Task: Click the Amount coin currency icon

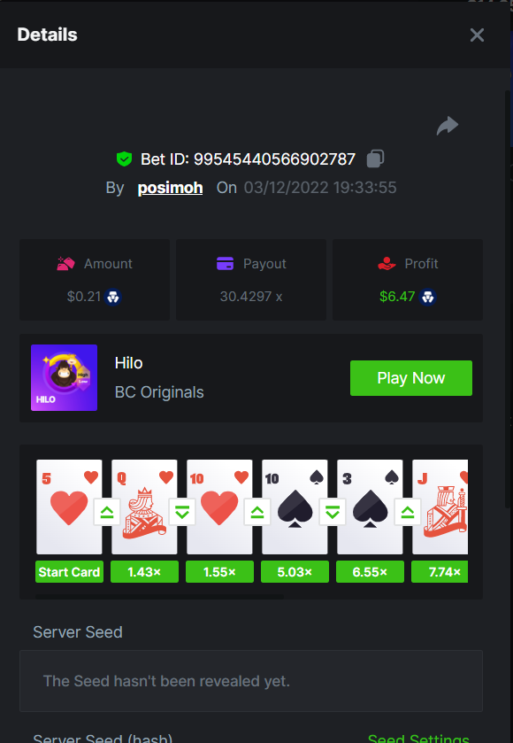Action: tap(112, 297)
